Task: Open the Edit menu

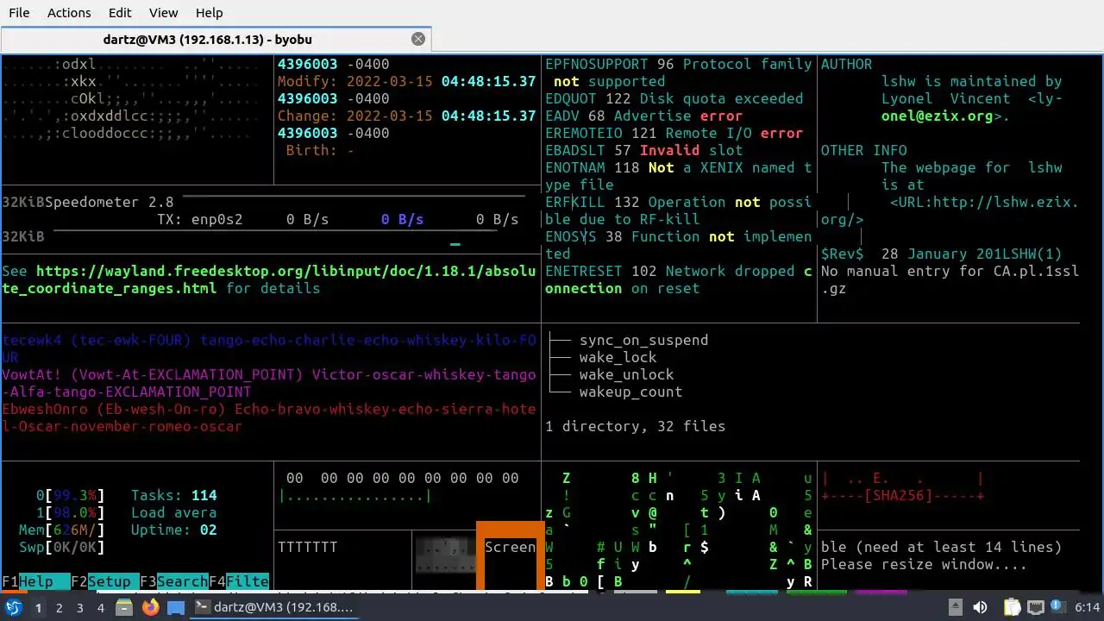Action: tap(120, 13)
